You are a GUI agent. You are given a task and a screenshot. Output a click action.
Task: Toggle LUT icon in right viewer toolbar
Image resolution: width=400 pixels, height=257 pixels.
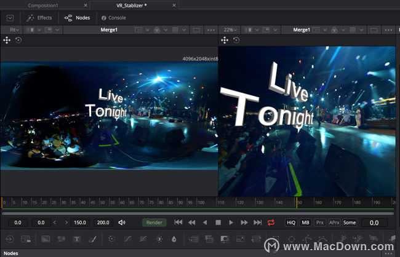[316, 30]
